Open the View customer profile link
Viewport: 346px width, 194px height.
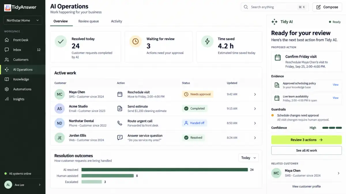pos(306,186)
